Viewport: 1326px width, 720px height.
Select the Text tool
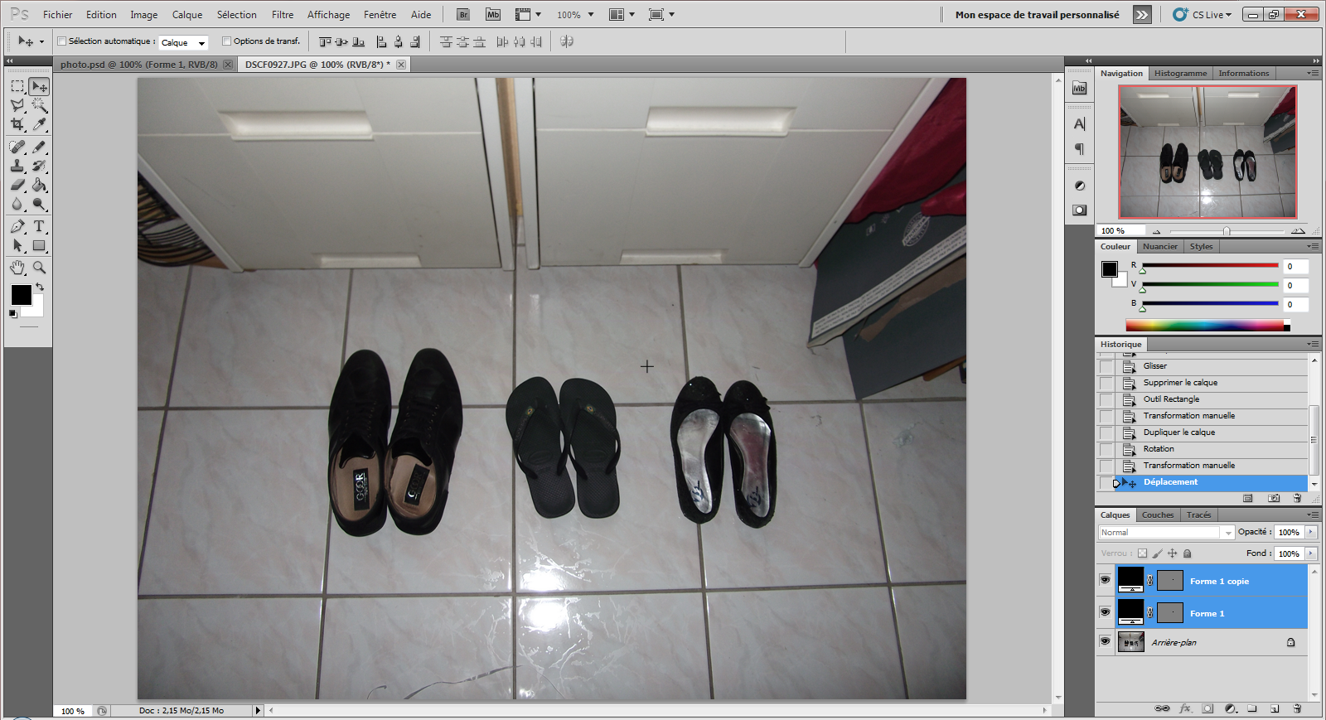click(x=39, y=226)
